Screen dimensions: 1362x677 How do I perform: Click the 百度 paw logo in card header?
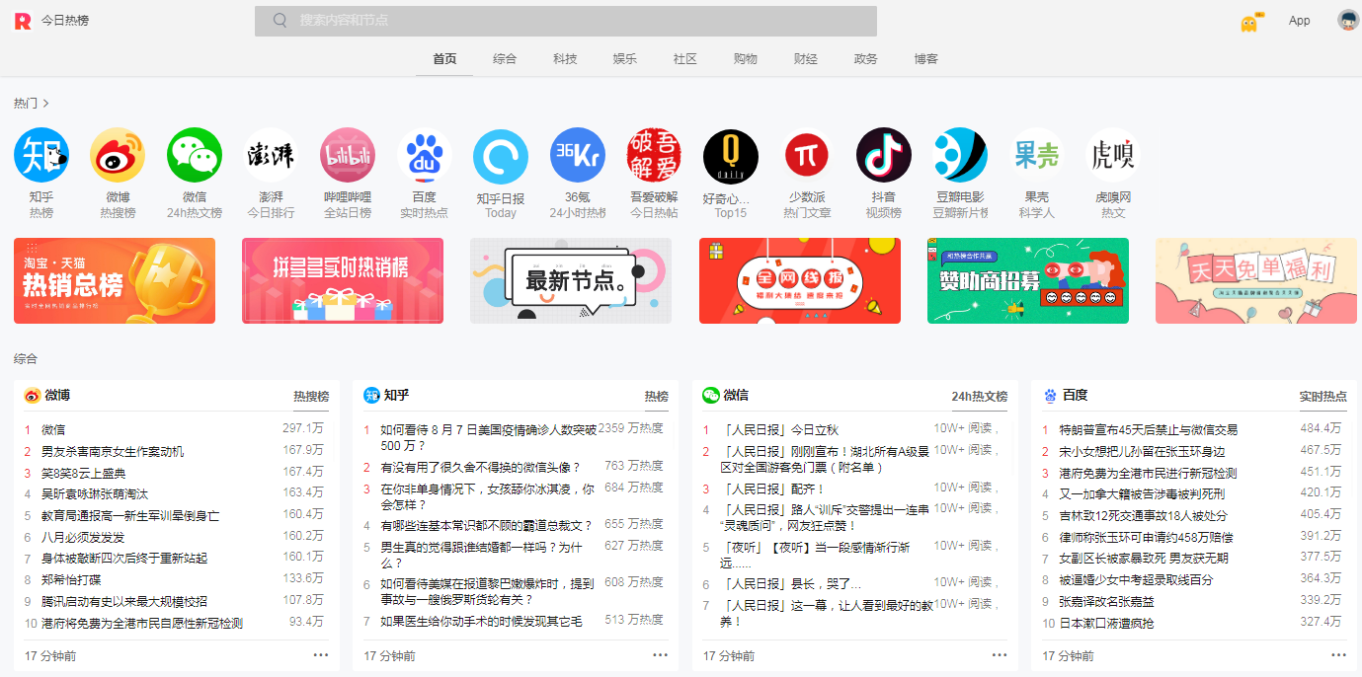tap(1050, 396)
